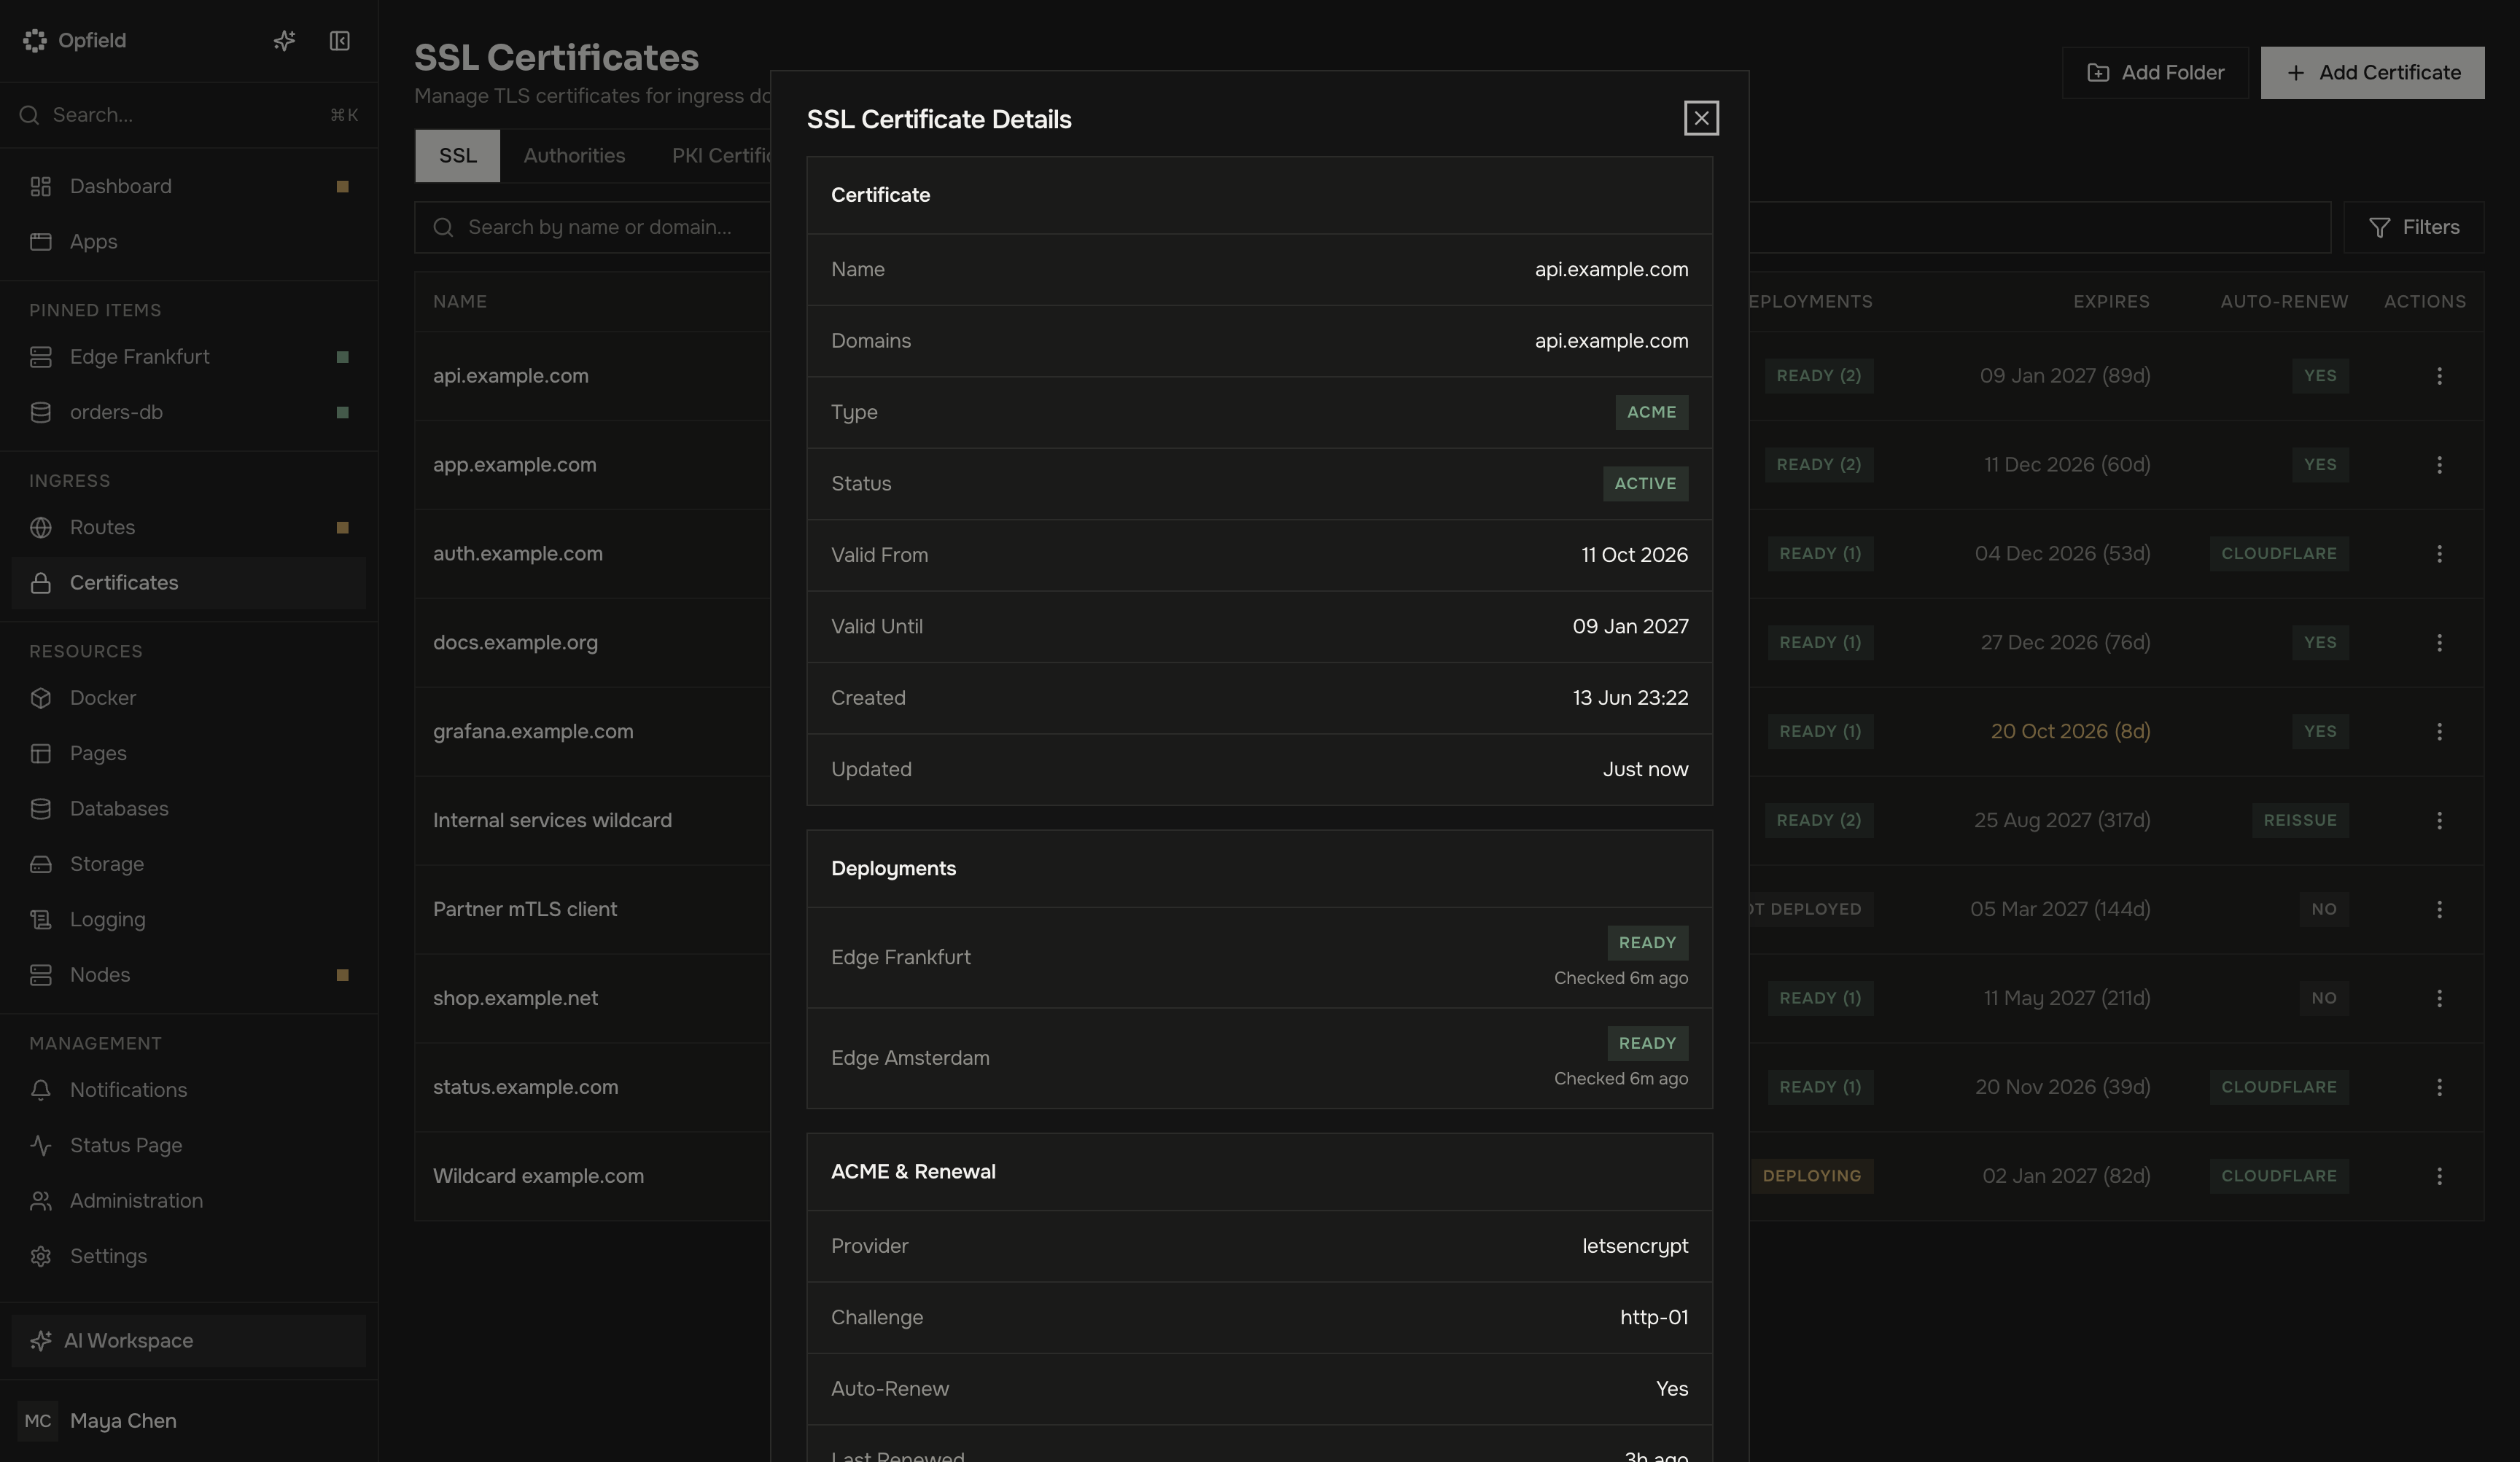Open the Docker resources page
Viewport: 2520px width, 1462px height.
pyautogui.click(x=189, y=697)
